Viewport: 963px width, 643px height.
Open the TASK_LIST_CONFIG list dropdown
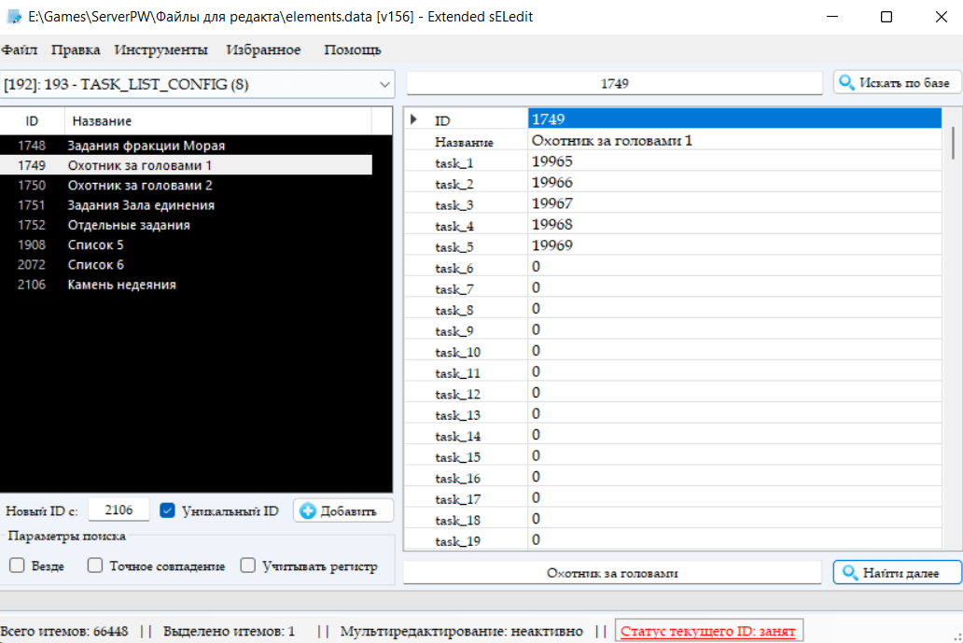pos(384,84)
